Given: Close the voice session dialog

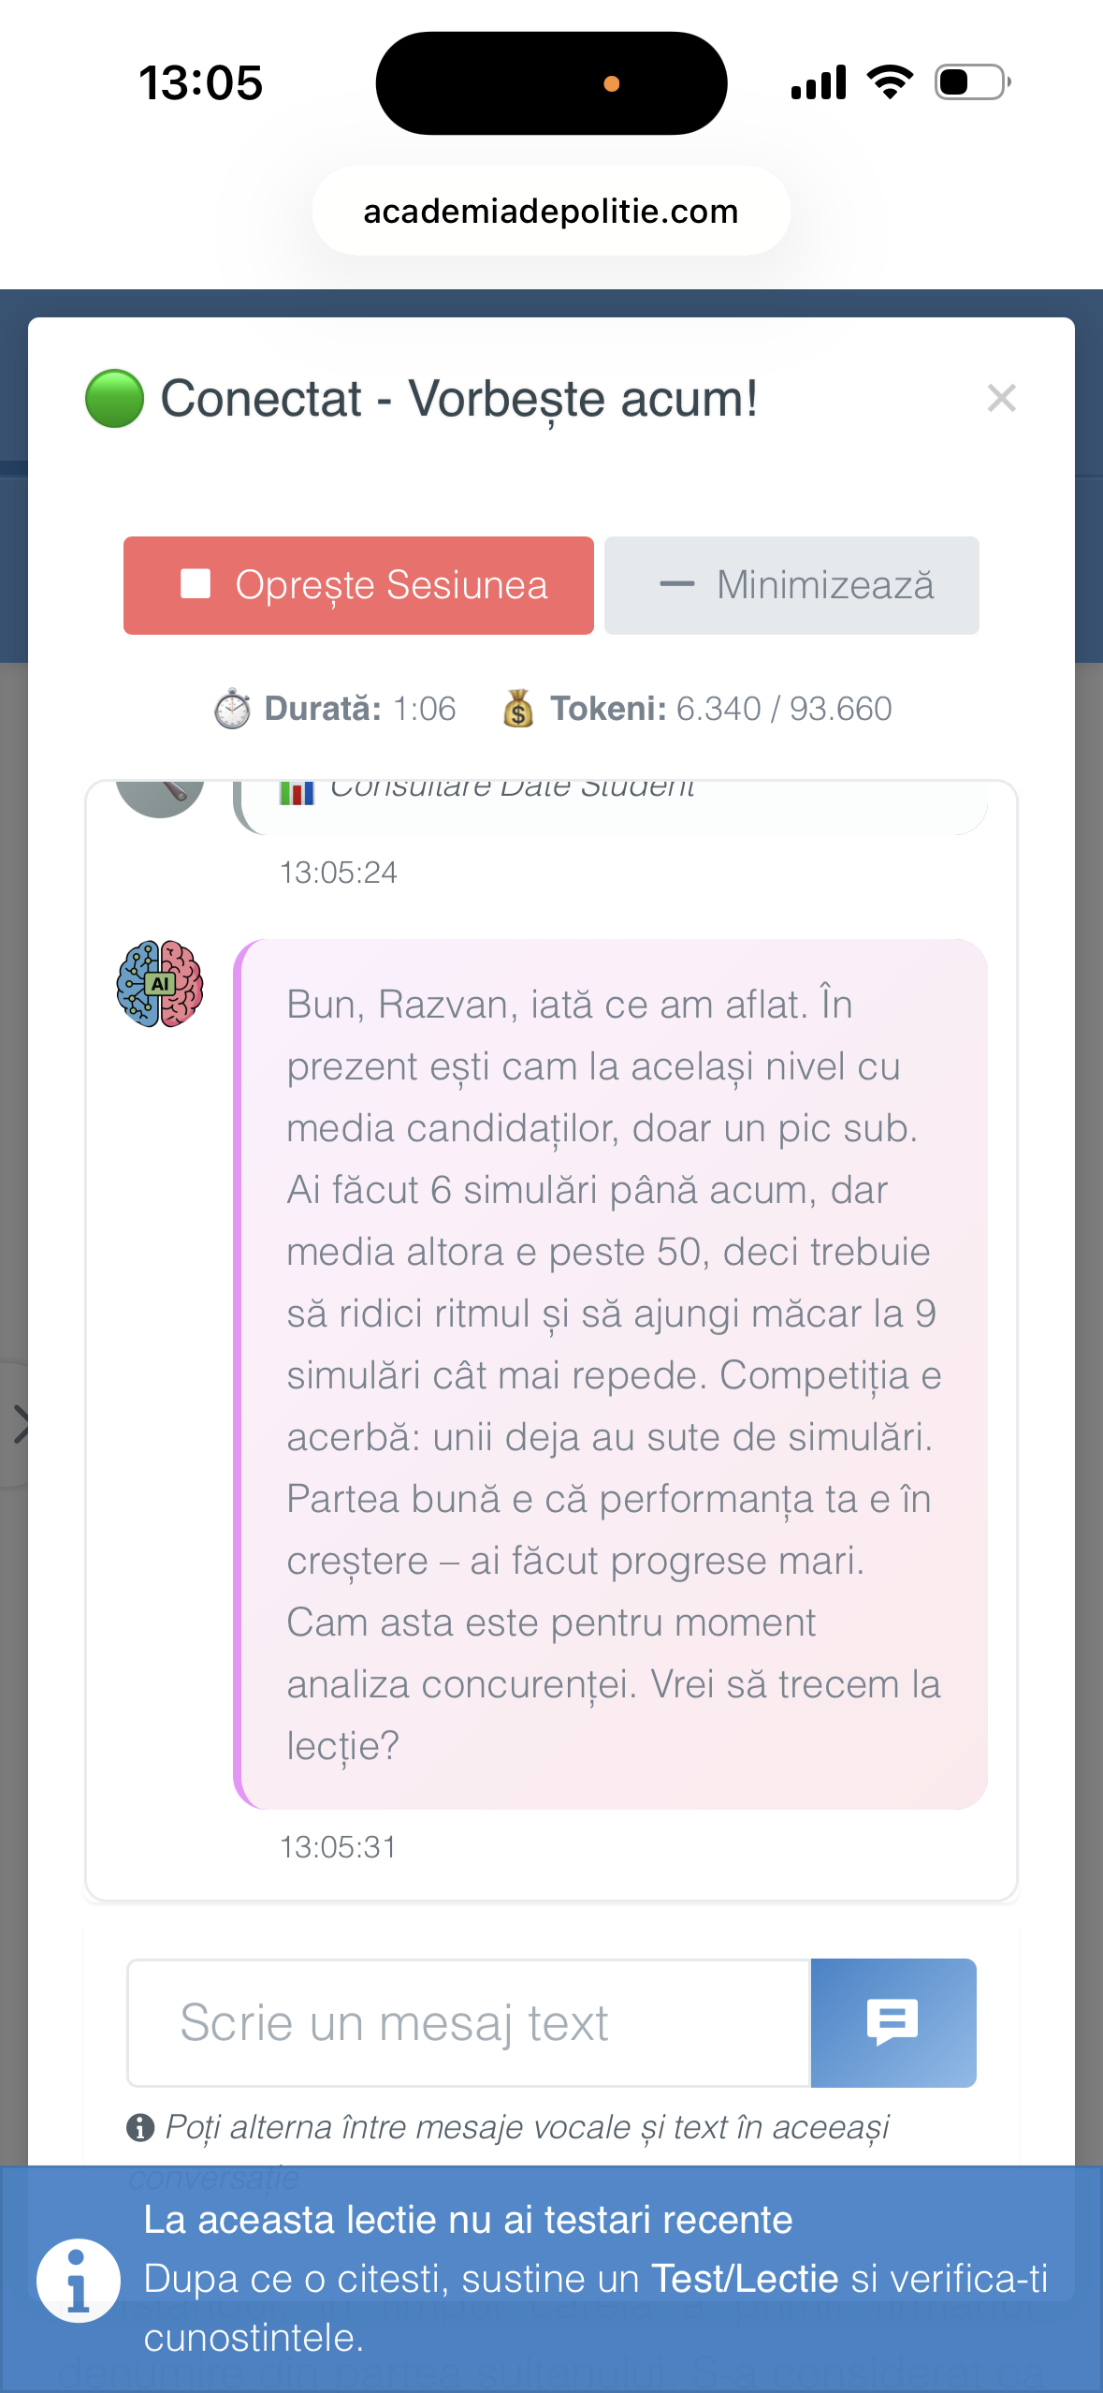Looking at the screenshot, I should coord(1001,399).
